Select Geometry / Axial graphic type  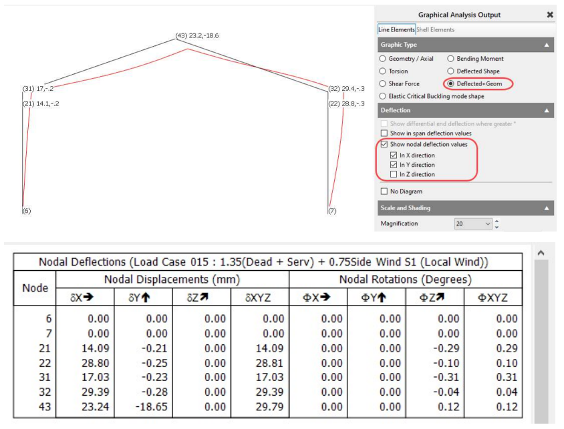383,59
